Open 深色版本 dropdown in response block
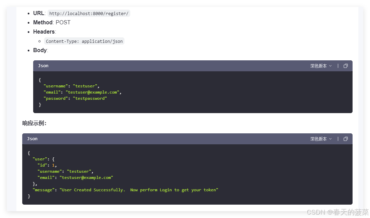The height and width of the screenshot is (218, 370). [321, 139]
